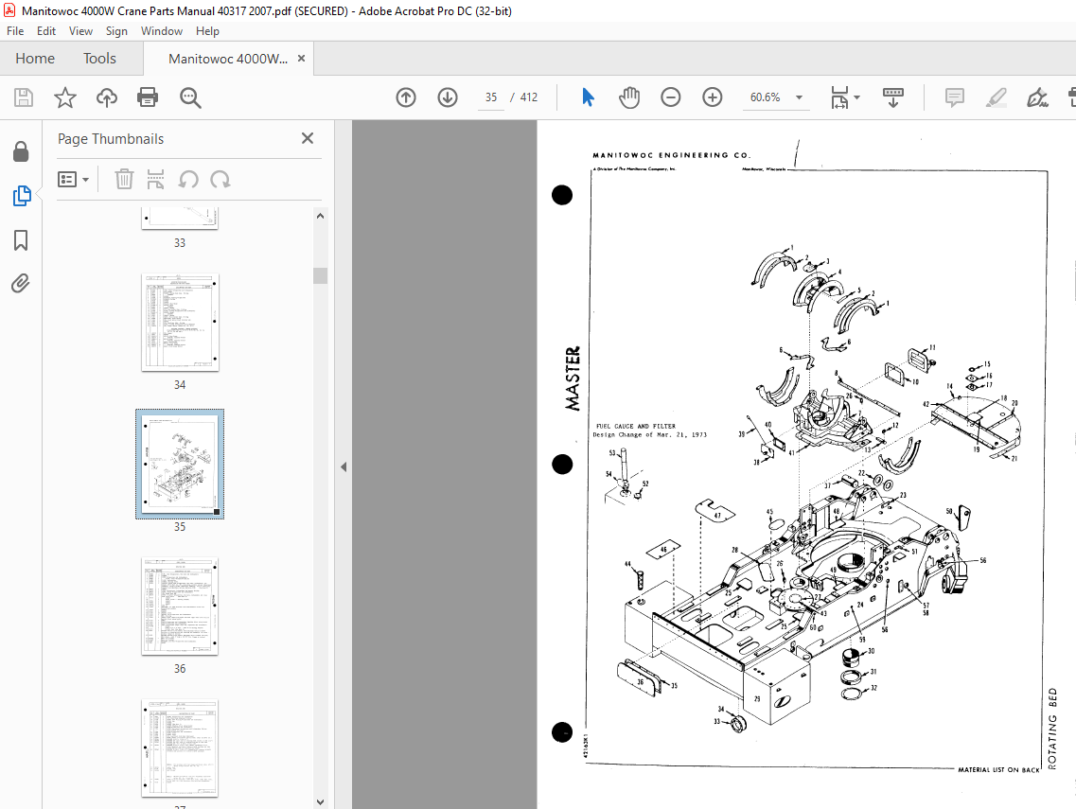Click the page number input field

tap(490, 97)
